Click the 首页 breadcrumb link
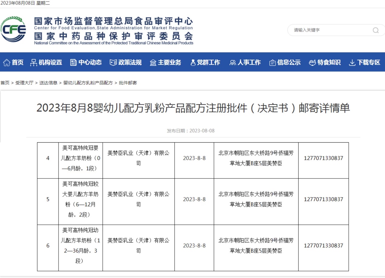Viewport: 385px width, 278px height. tap(5, 83)
